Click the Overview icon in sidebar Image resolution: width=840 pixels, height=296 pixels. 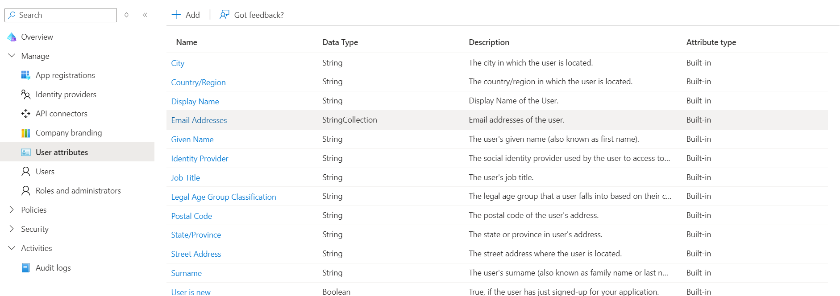pyautogui.click(x=12, y=37)
